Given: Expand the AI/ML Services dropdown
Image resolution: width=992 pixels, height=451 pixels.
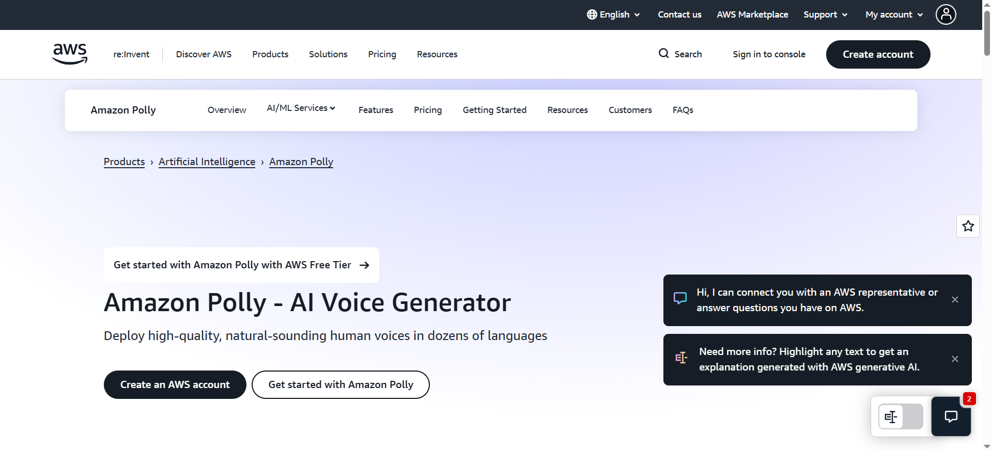Looking at the screenshot, I should click(x=301, y=108).
